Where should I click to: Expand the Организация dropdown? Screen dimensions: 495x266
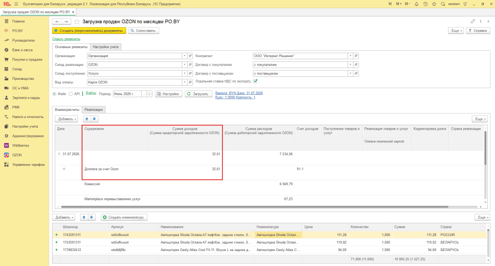tap(184, 56)
